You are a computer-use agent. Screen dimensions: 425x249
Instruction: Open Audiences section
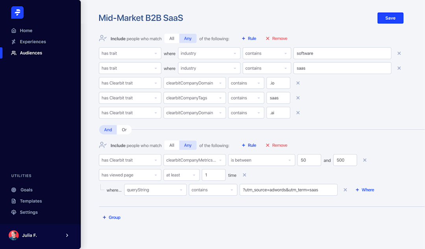(x=31, y=53)
